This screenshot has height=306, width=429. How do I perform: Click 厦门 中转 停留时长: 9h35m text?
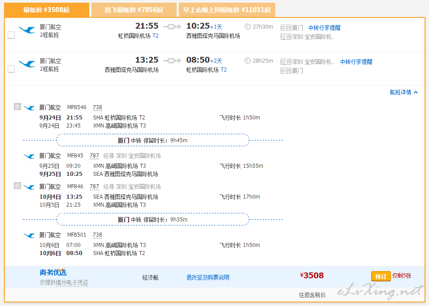point(153,220)
